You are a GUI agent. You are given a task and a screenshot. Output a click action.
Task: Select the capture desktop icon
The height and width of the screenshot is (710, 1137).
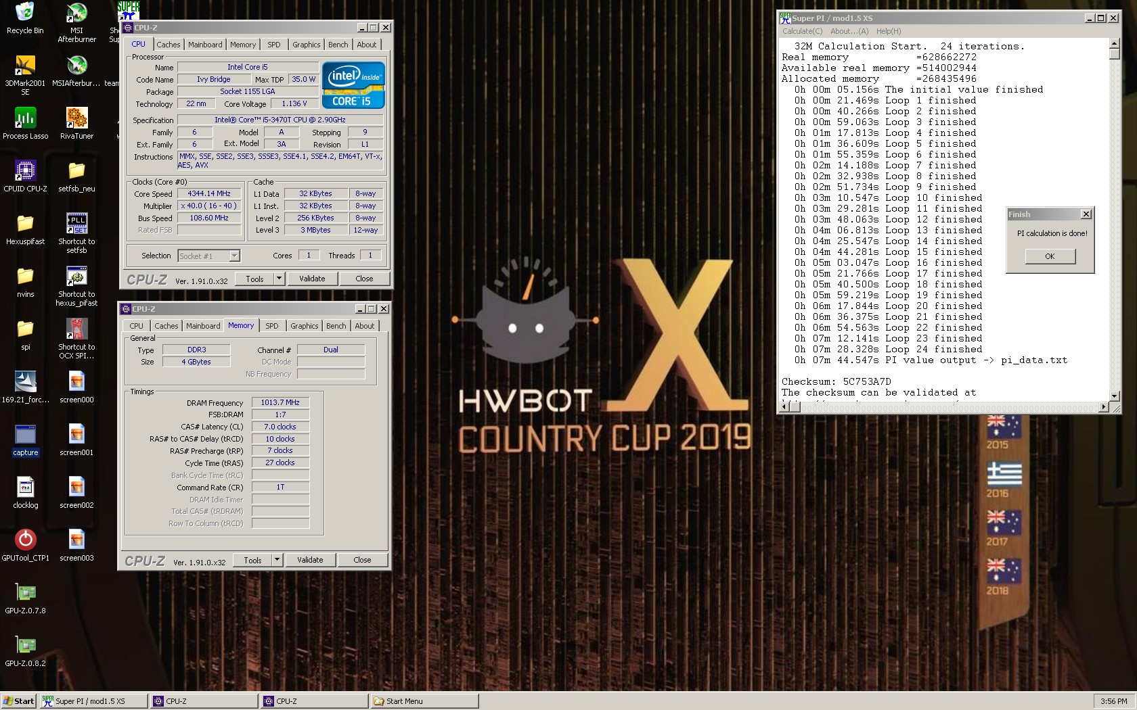coord(25,440)
